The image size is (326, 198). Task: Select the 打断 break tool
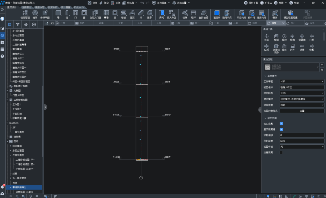click(312, 38)
